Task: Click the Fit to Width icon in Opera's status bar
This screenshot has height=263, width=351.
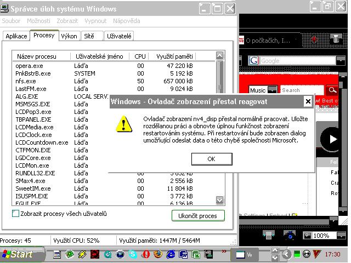Action: tap(269, 235)
